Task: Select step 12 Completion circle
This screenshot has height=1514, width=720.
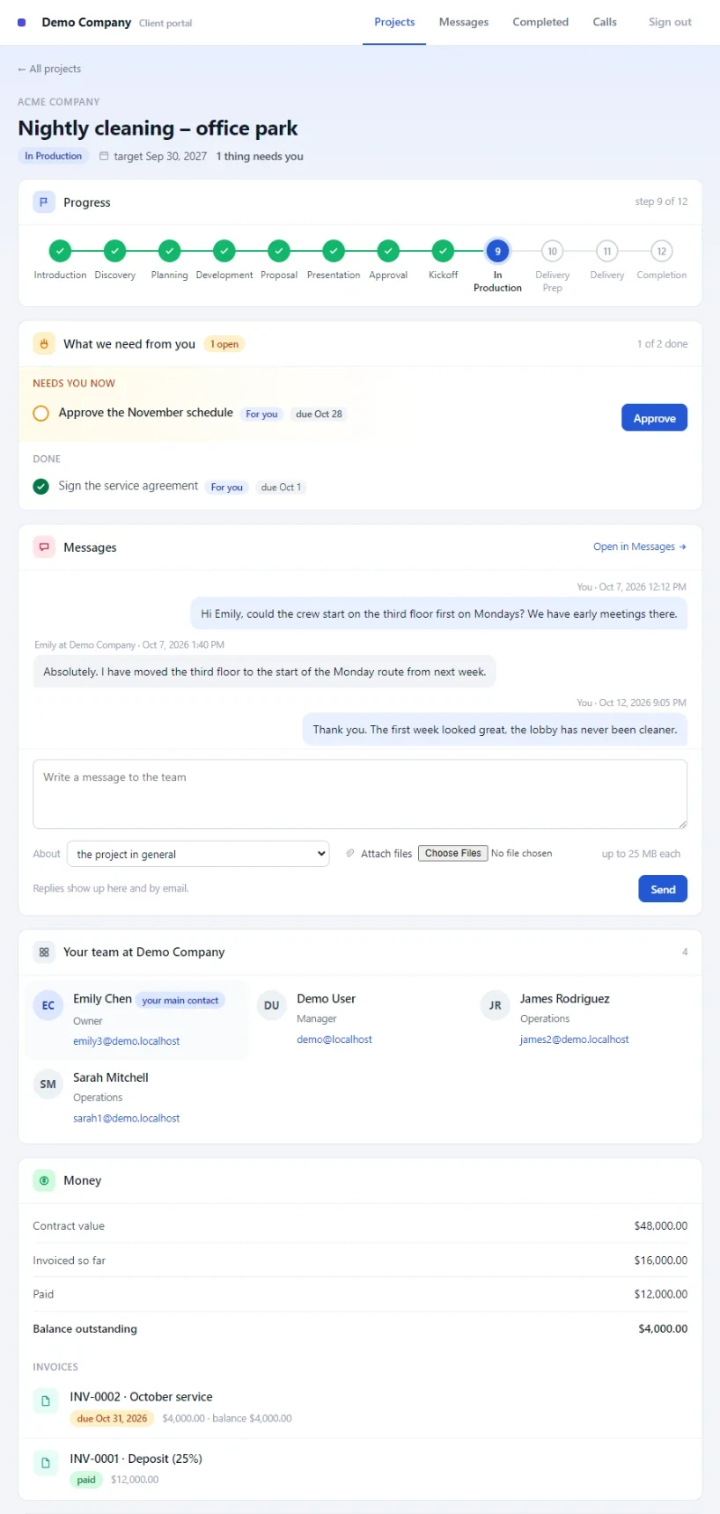Action: coord(662,251)
